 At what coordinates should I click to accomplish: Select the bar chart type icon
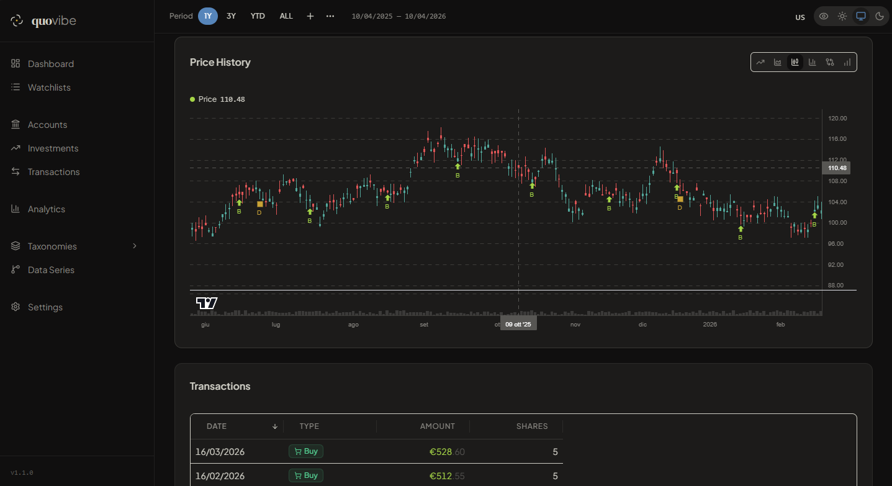pyautogui.click(x=812, y=62)
